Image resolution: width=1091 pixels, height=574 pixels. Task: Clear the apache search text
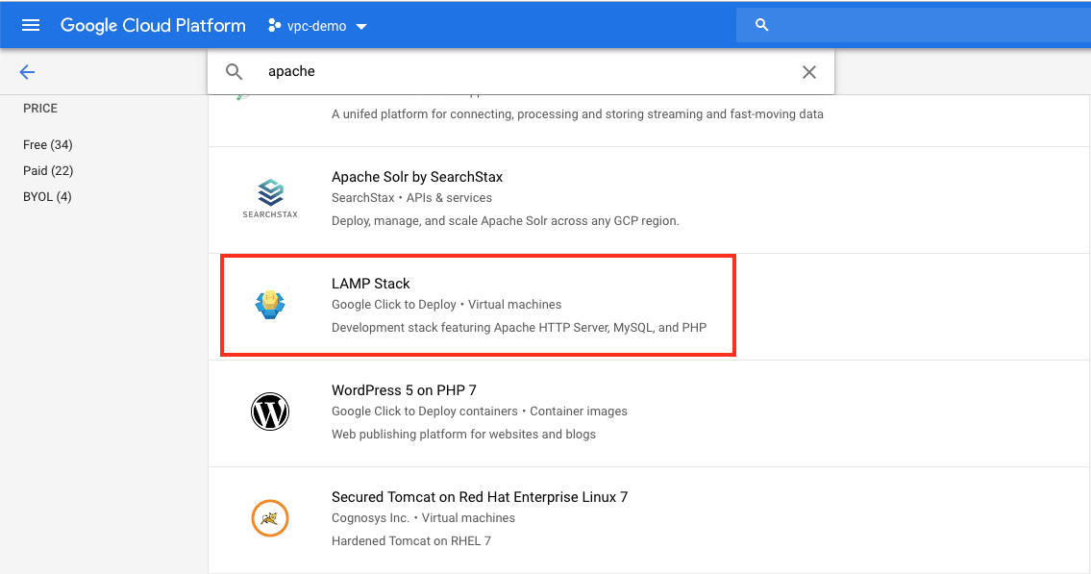pyautogui.click(x=809, y=72)
